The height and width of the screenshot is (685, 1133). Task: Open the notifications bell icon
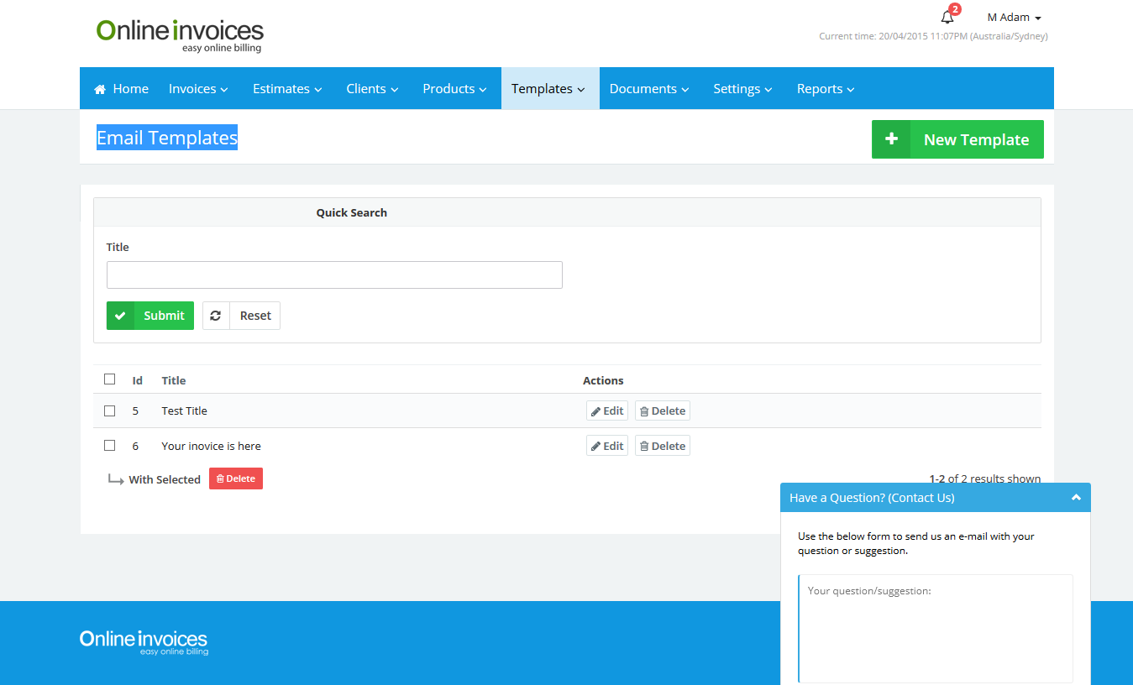(x=947, y=18)
